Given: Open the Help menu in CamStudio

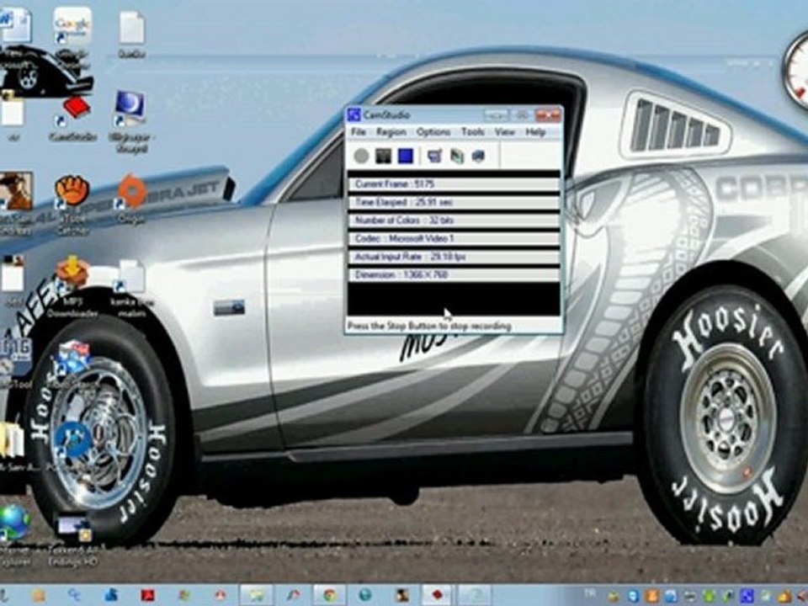Looking at the screenshot, I should pyautogui.click(x=535, y=132).
